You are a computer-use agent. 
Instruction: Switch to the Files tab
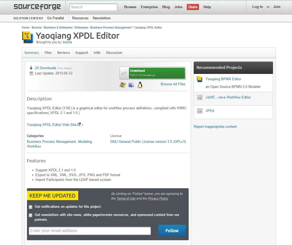[48, 53]
